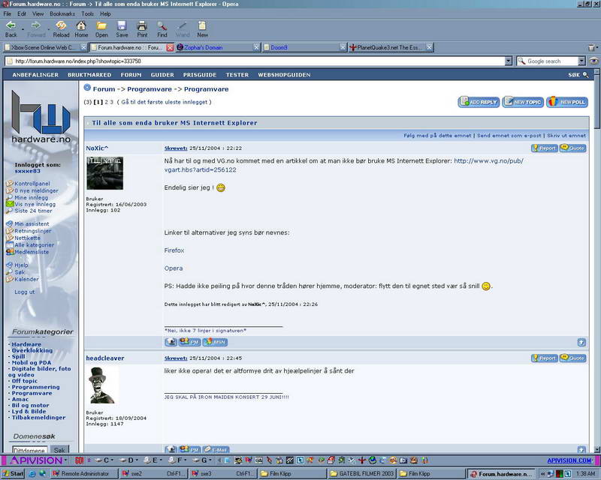Expand hidden system tray icons chevron
601x480 pixels.
(x=542, y=474)
